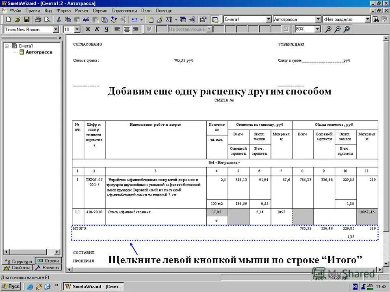The width and height of the screenshot is (390, 292).
Task: Toggle Italic formatting (К)
Action: point(97,29)
